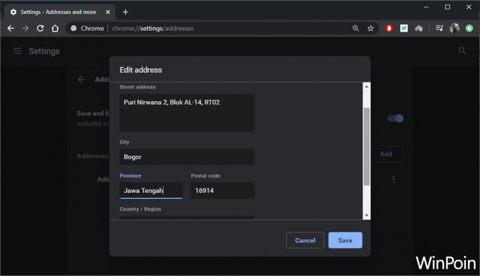The width and height of the screenshot is (480, 276).
Task: Open the Chrome profile avatar
Action: pyautogui.click(x=454, y=28)
